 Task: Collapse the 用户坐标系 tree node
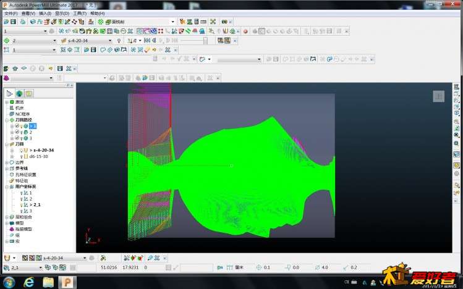tap(7, 186)
